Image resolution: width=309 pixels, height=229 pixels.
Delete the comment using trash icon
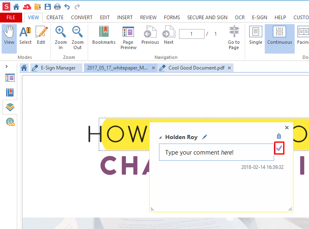tap(279, 137)
